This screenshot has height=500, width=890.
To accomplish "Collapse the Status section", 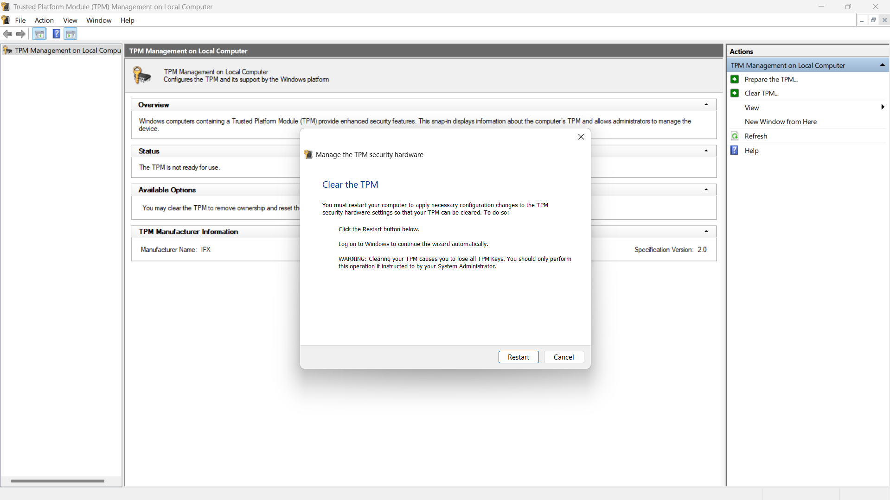I will 706,151.
